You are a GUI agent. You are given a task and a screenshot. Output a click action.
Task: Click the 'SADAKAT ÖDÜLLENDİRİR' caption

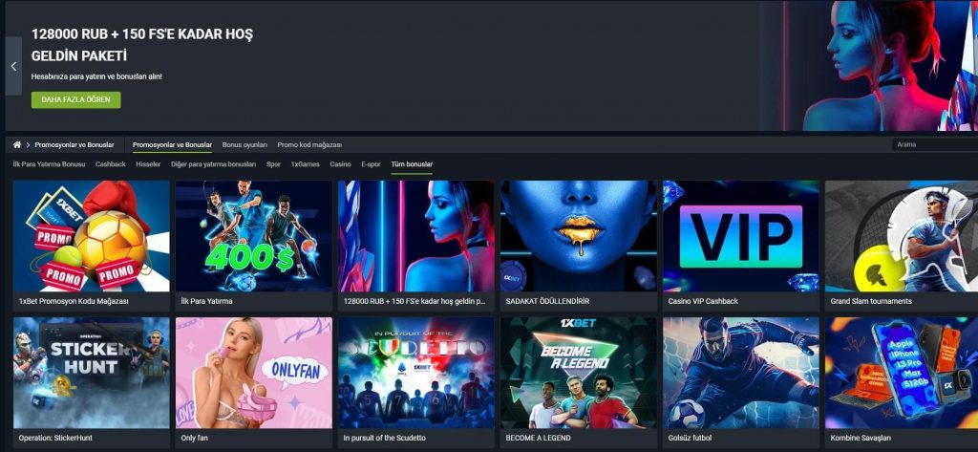pos(547,302)
